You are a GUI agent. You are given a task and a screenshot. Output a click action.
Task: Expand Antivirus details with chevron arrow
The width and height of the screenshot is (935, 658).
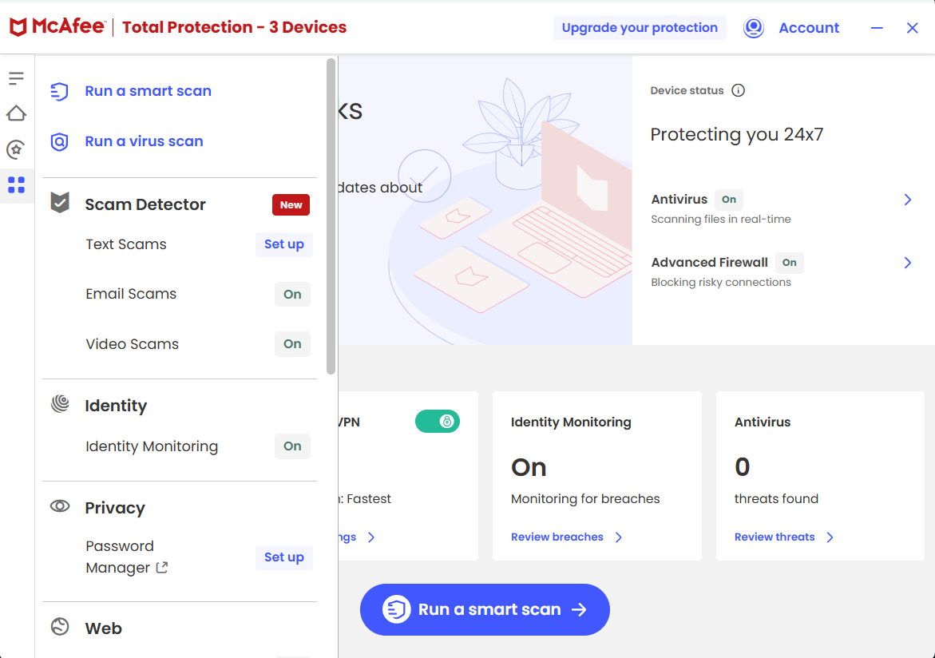908,200
